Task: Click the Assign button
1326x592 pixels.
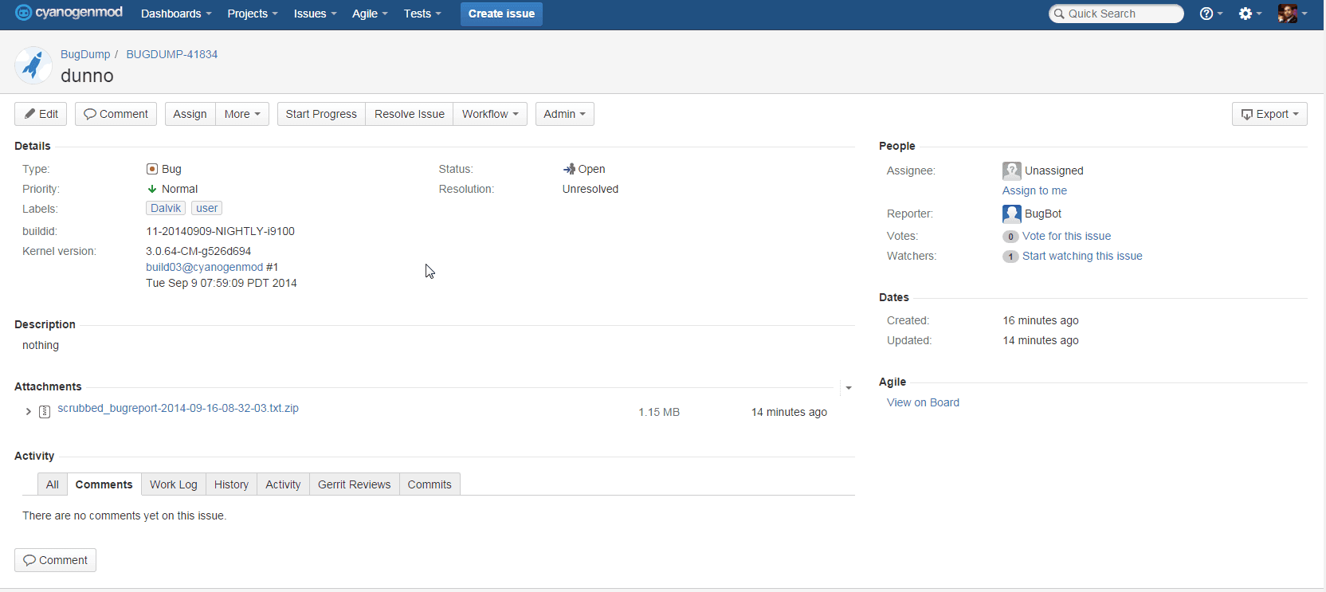Action: (190, 114)
